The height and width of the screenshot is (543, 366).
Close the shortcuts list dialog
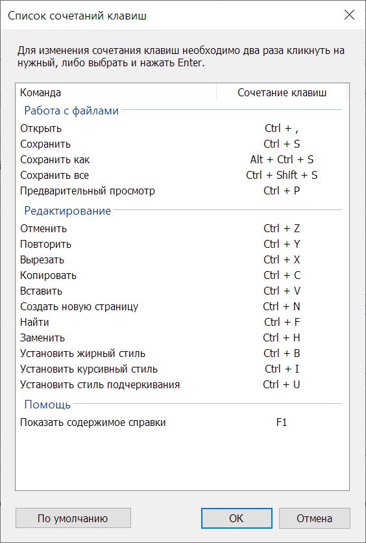point(349,15)
